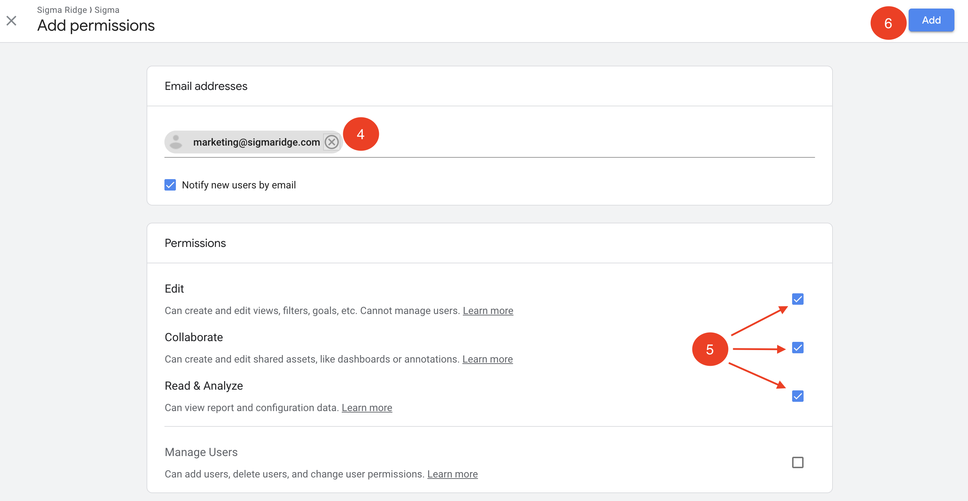This screenshot has height=501, width=968.
Task: Open Learn more link for Collaborate
Action: 487,359
